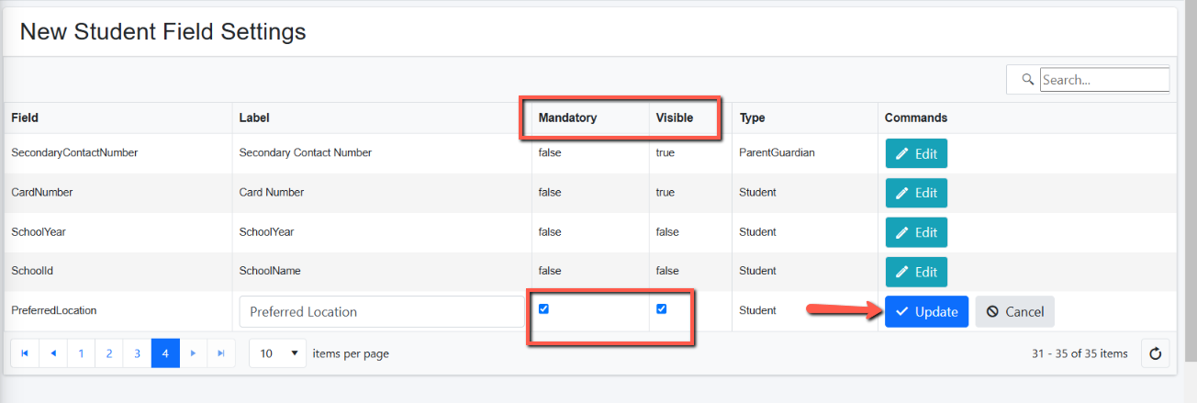
Task: Click the search magnifier icon
Action: 1027,80
